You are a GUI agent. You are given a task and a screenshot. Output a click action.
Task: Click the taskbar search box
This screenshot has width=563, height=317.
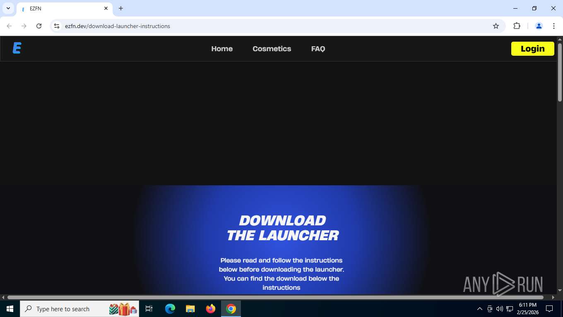coord(79,309)
